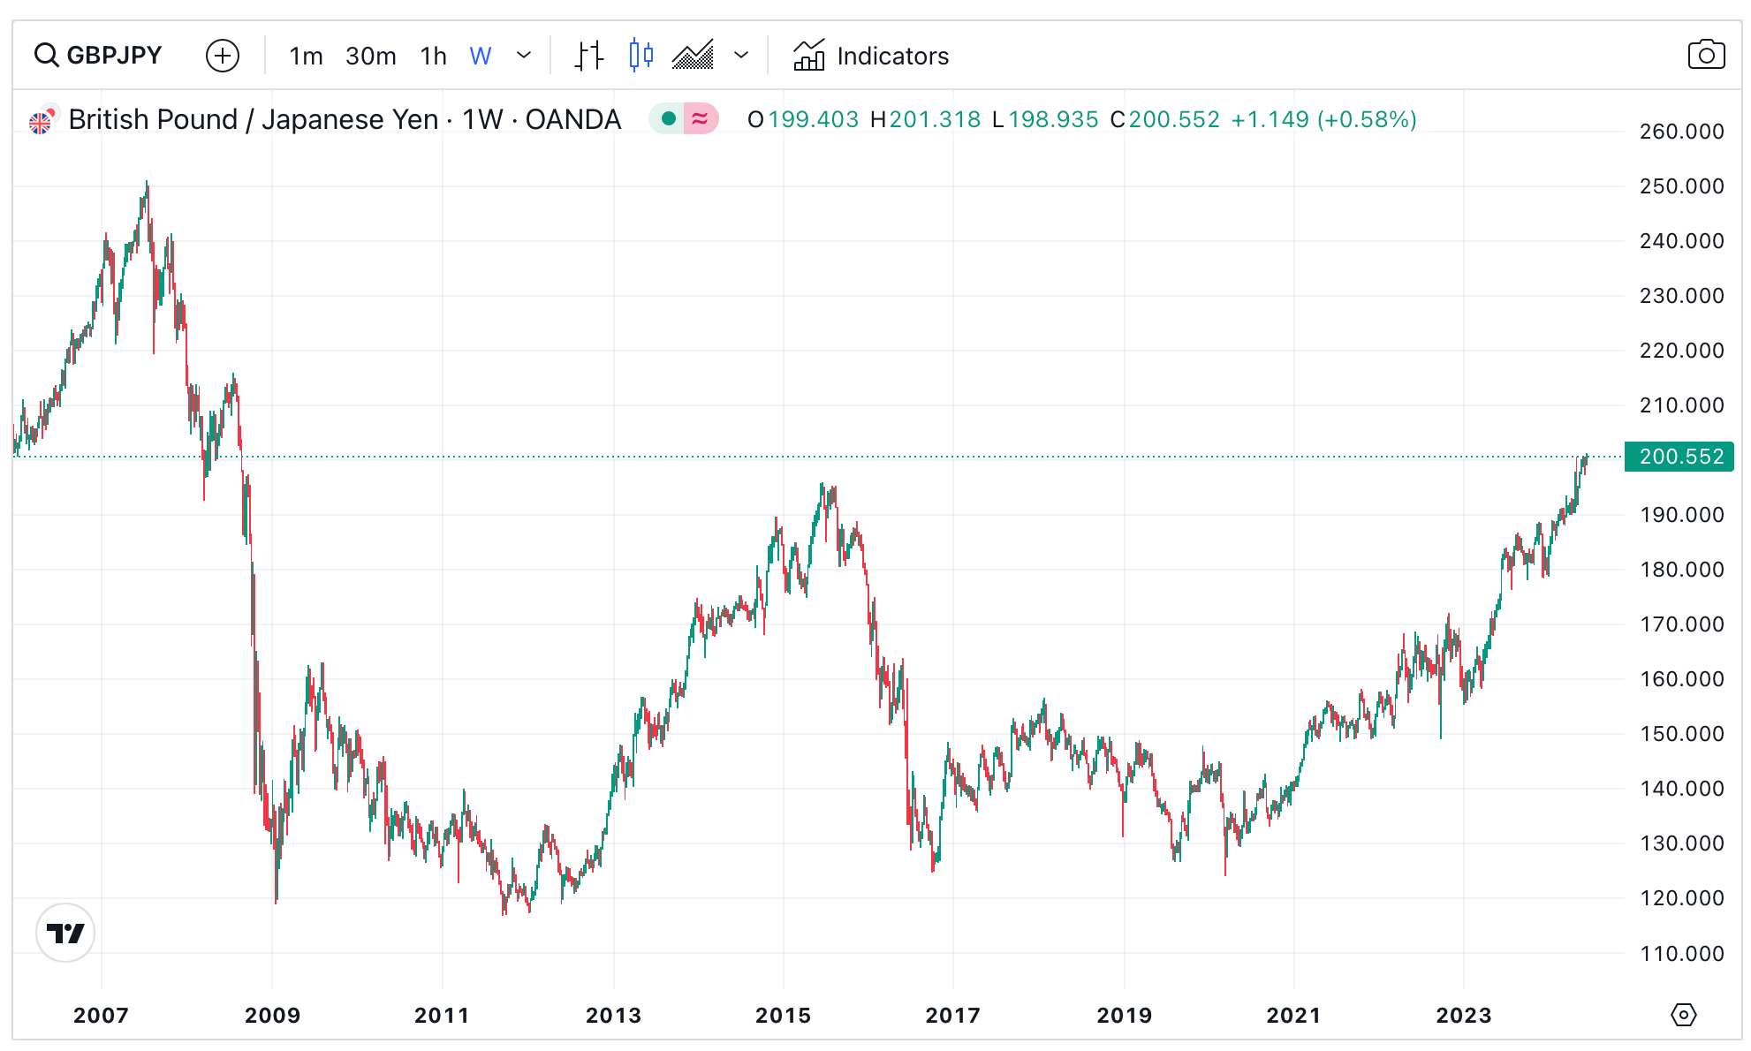Image resolution: width=1751 pixels, height=1051 pixels.
Task: Select the candlestick chart style icon
Action: coord(641,55)
